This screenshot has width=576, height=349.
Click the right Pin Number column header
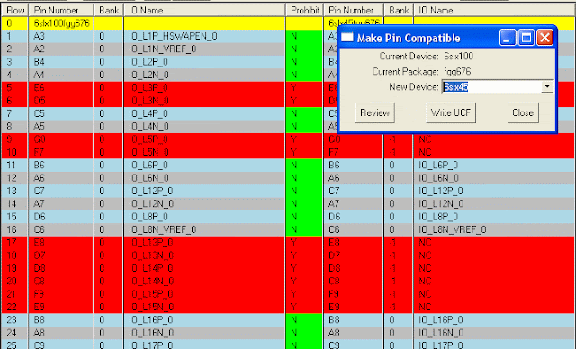(x=354, y=10)
